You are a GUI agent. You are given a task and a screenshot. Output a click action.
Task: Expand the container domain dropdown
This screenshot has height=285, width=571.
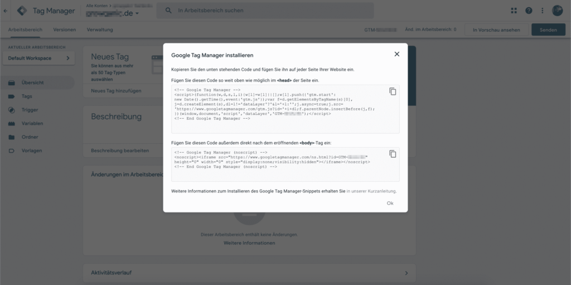137,14
